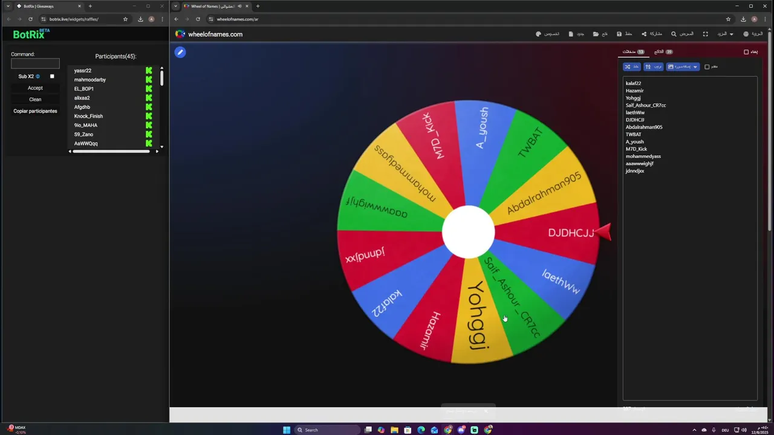This screenshot has width=774, height=435.
Task: Click the 'jdnndjxx' entry in entries list
Action: (x=635, y=171)
